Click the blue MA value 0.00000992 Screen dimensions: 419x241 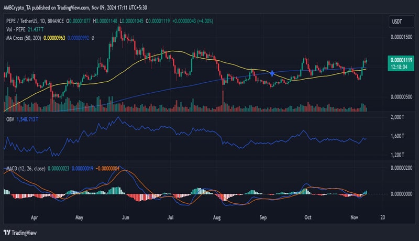78,38
